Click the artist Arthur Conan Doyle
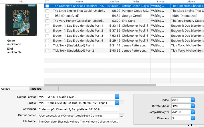204x128 pixels. click(135, 6)
